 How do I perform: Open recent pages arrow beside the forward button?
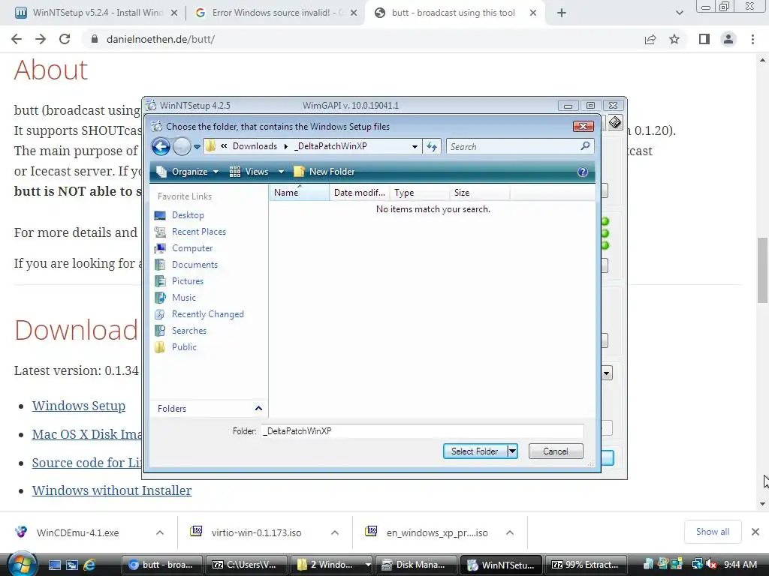pyautogui.click(x=198, y=146)
